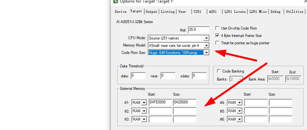This screenshot has width=307, height=130.
Task: Open the C251 tab
Action: 197,12
